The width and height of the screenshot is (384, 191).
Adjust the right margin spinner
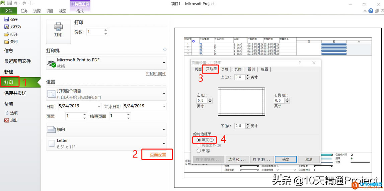coord(287,100)
